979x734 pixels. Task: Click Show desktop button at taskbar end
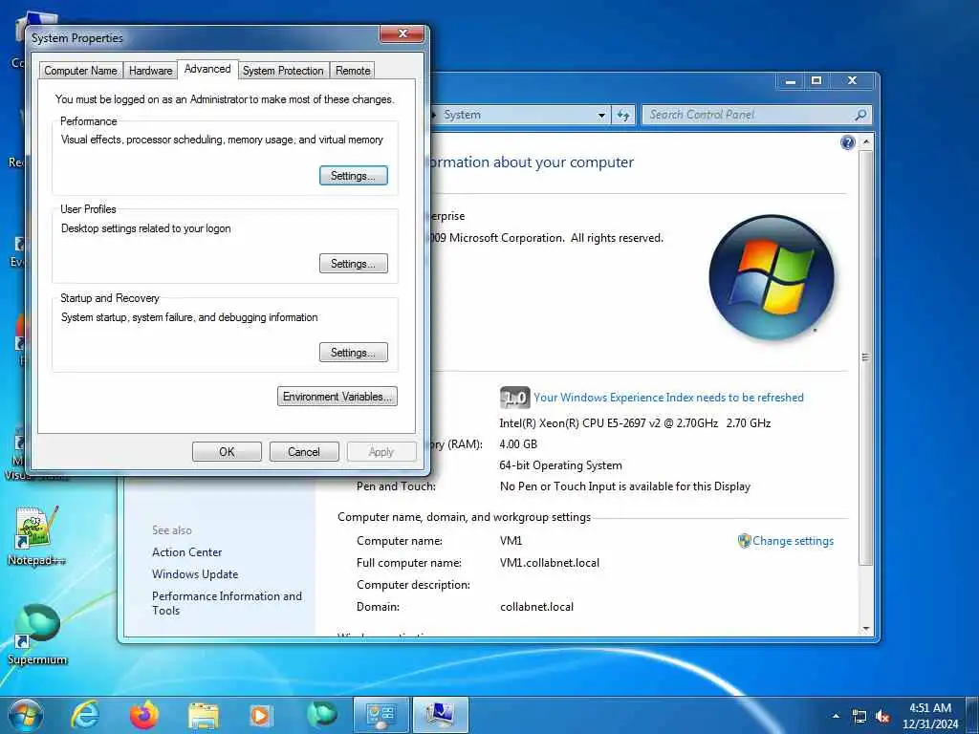(x=972, y=715)
